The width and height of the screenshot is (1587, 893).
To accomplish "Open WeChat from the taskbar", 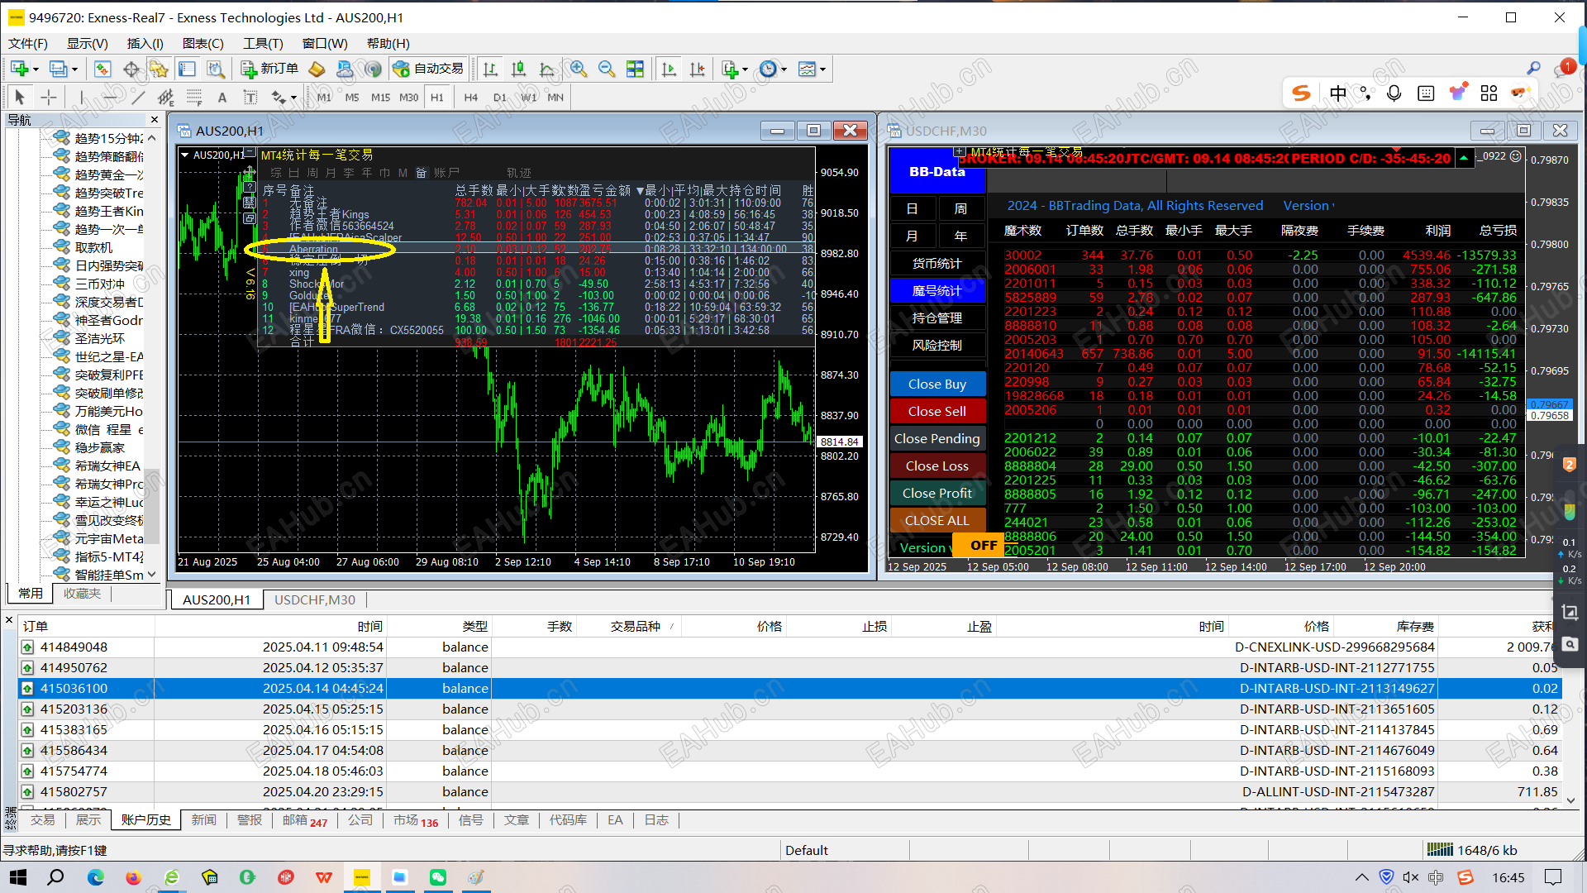I will 438,877.
